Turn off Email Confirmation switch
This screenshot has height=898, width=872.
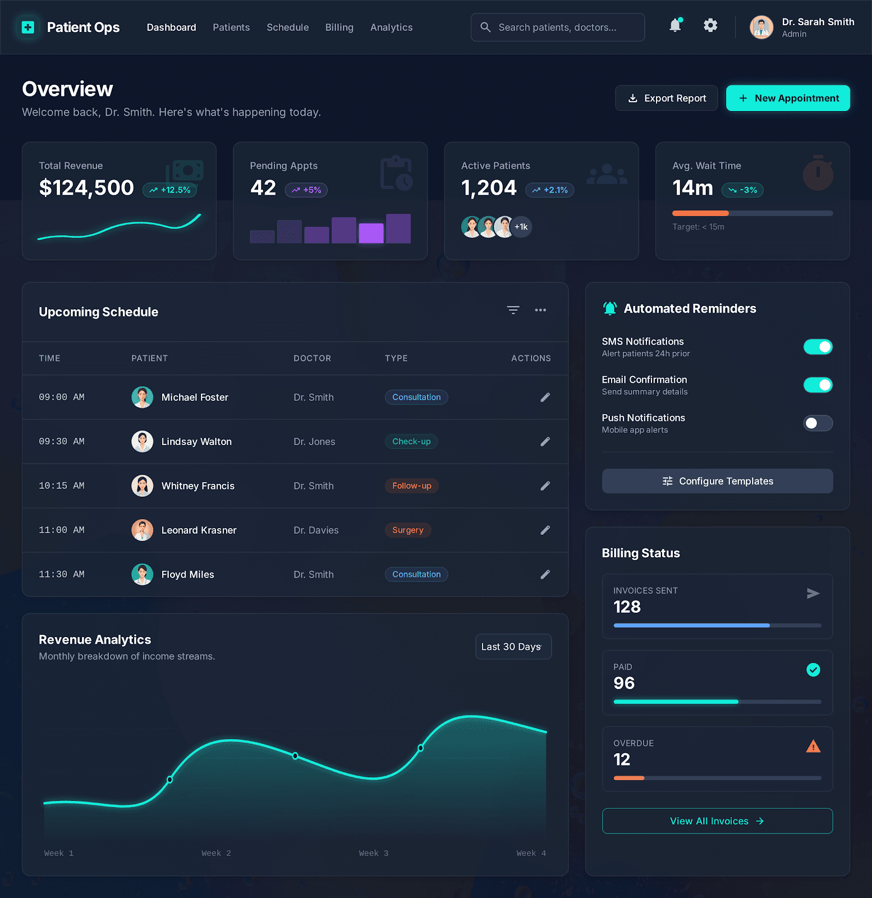(818, 385)
